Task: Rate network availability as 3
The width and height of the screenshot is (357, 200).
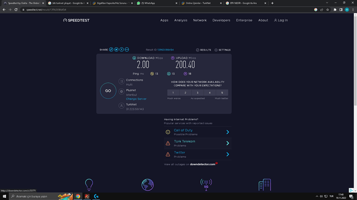Action: tap(198, 92)
